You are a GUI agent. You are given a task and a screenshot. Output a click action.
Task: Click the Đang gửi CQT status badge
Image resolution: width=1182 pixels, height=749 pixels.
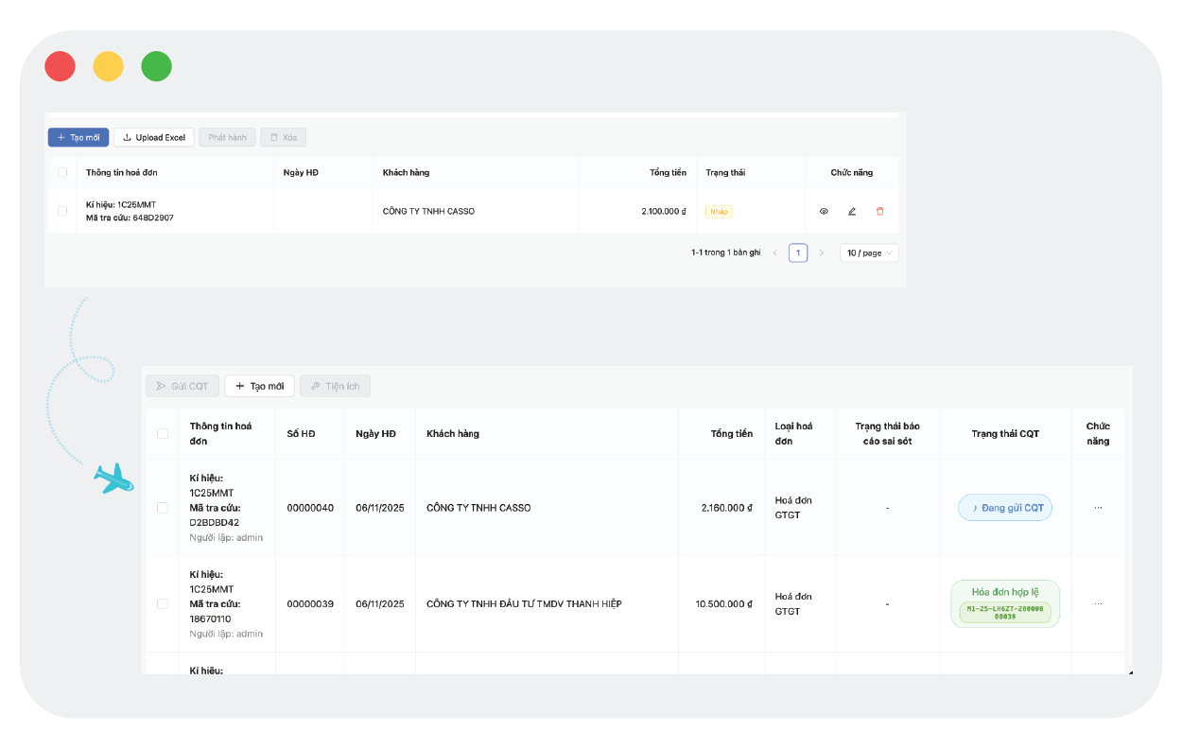(x=1005, y=508)
